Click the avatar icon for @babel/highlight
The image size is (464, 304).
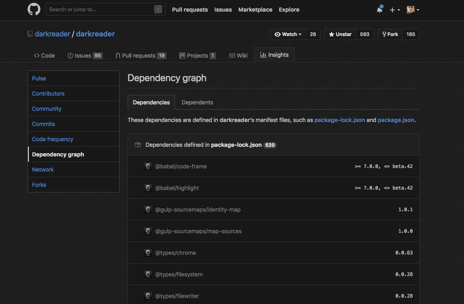pos(148,188)
